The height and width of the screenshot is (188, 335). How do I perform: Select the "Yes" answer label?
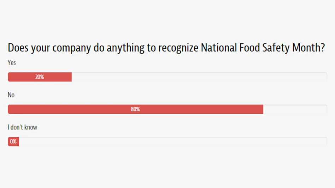click(x=12, y=63)
